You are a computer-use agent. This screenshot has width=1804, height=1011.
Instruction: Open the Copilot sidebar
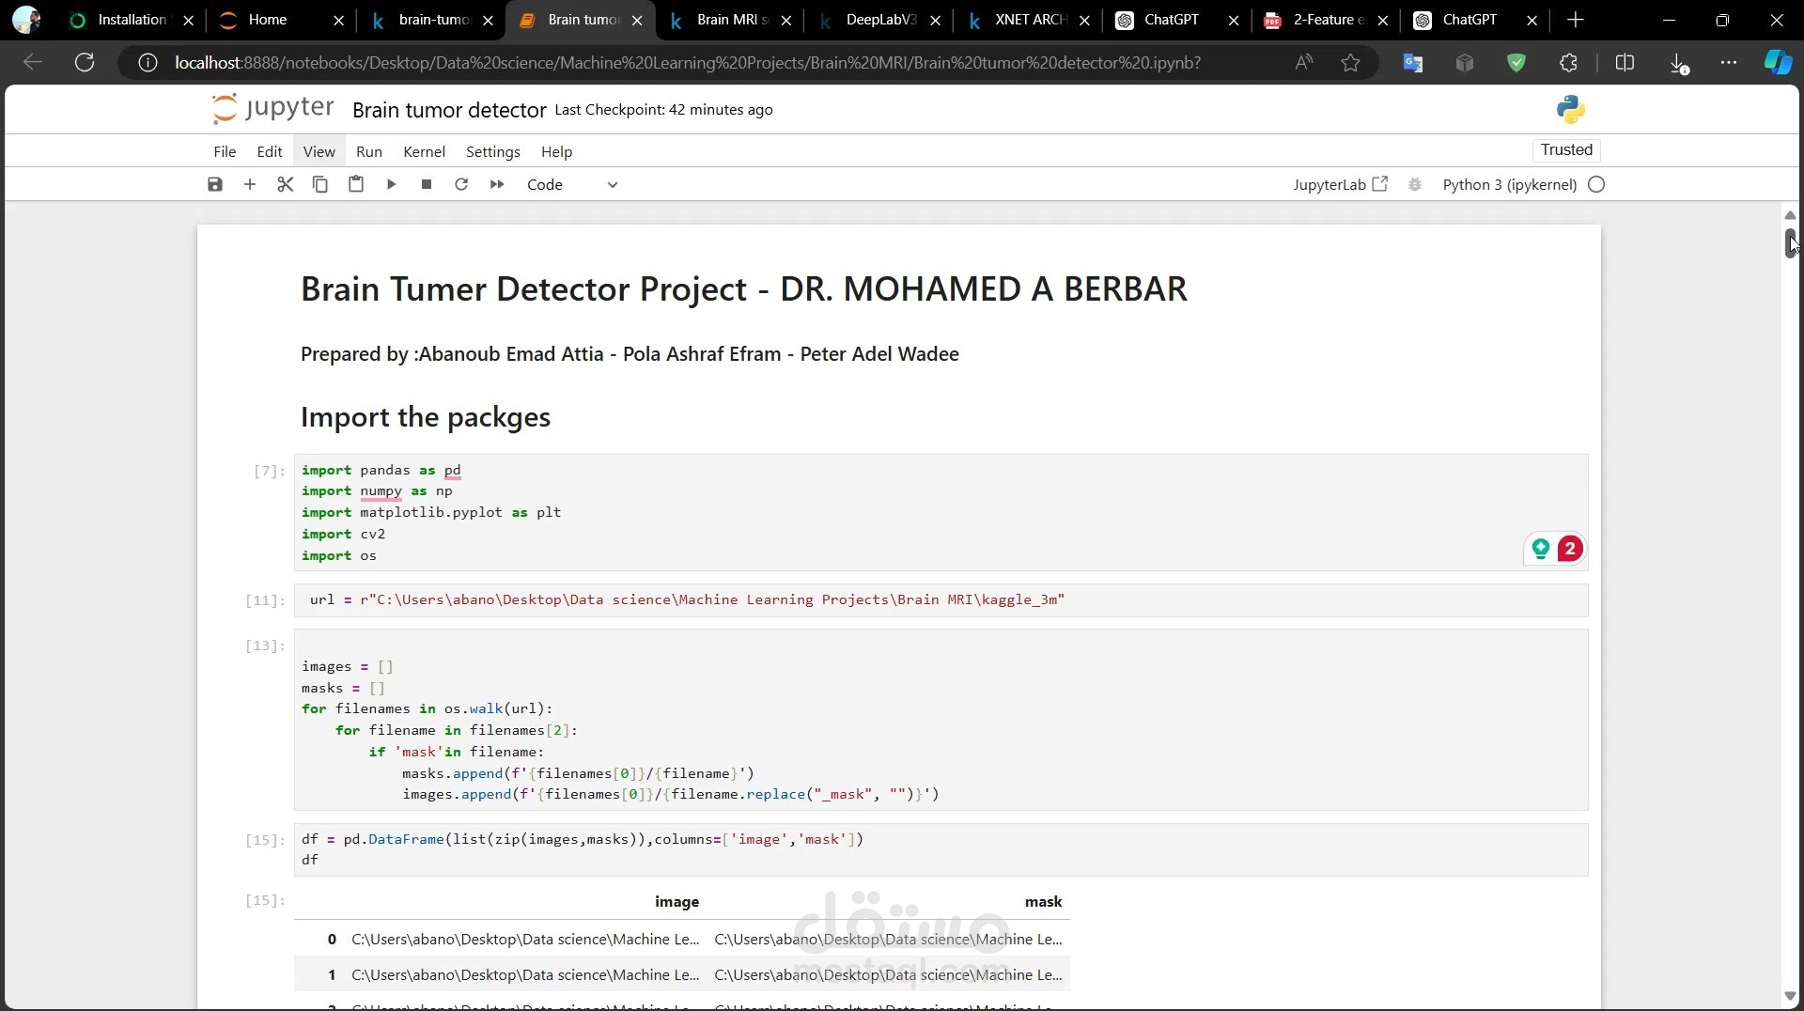[1778, 63]
